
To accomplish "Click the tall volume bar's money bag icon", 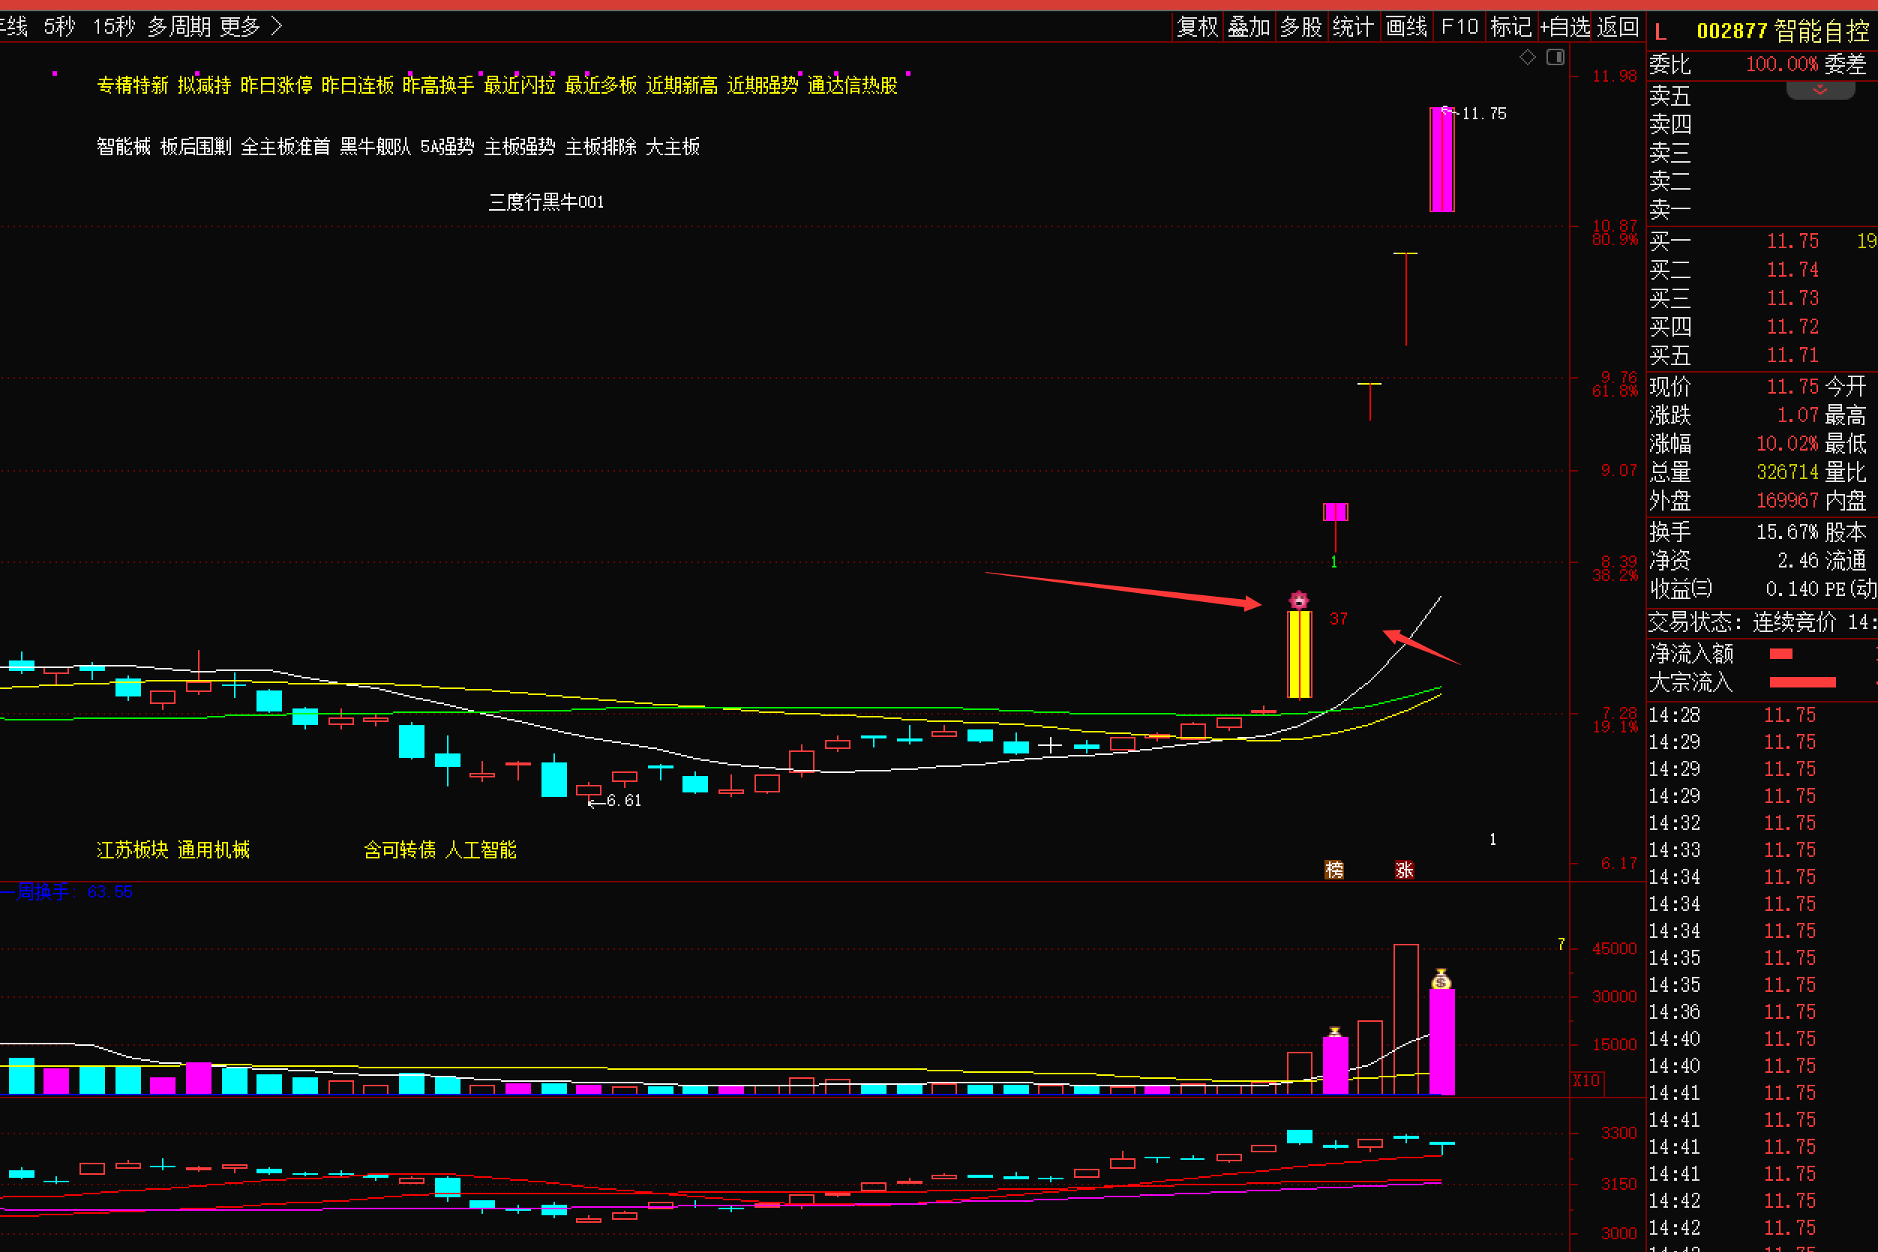I will click(x=1441, y=979).
